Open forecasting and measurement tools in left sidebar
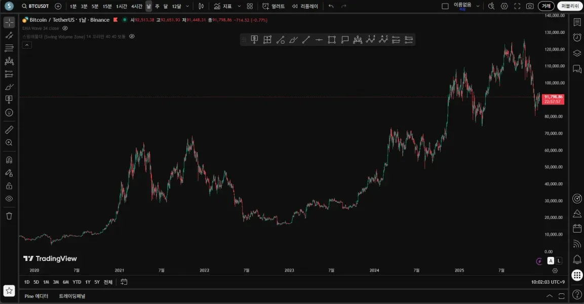The image size is (584, 304). click(x=9, y=74)
